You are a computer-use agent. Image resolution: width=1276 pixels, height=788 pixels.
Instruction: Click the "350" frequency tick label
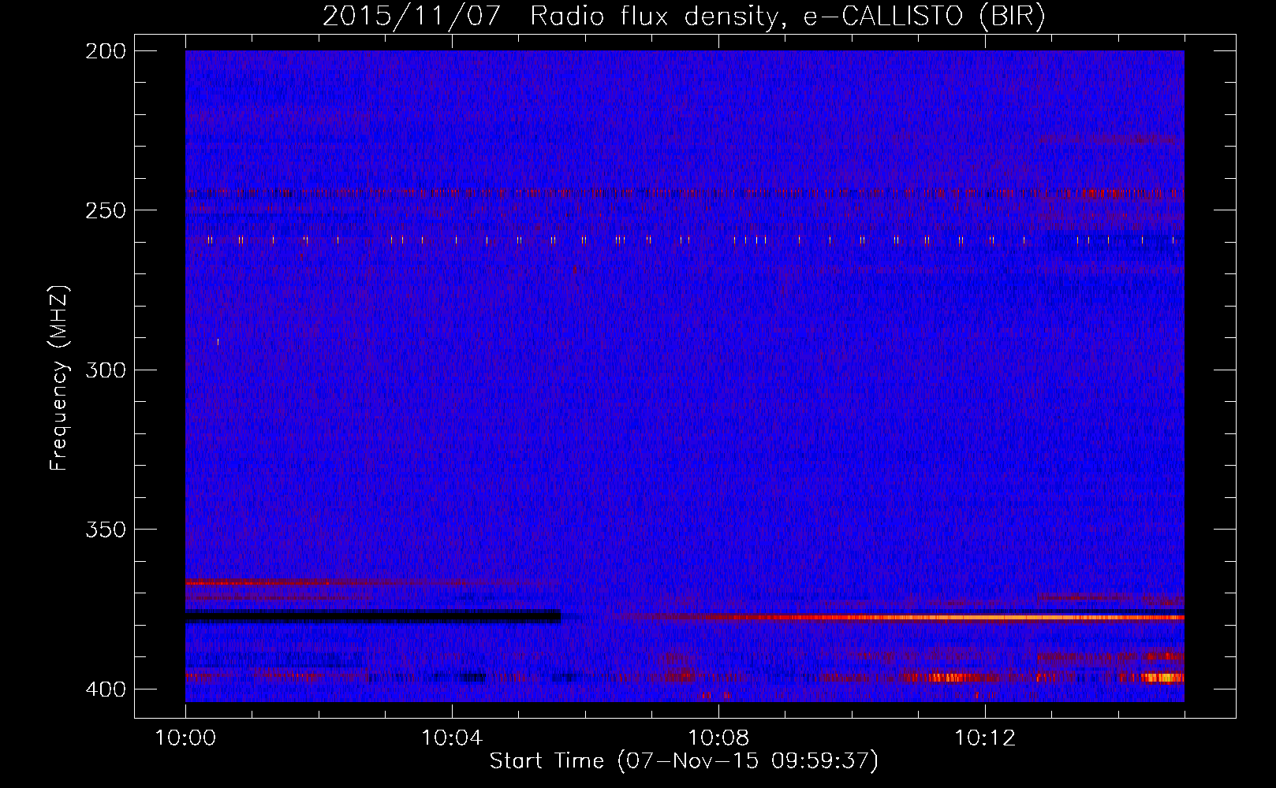click(106, 530)
